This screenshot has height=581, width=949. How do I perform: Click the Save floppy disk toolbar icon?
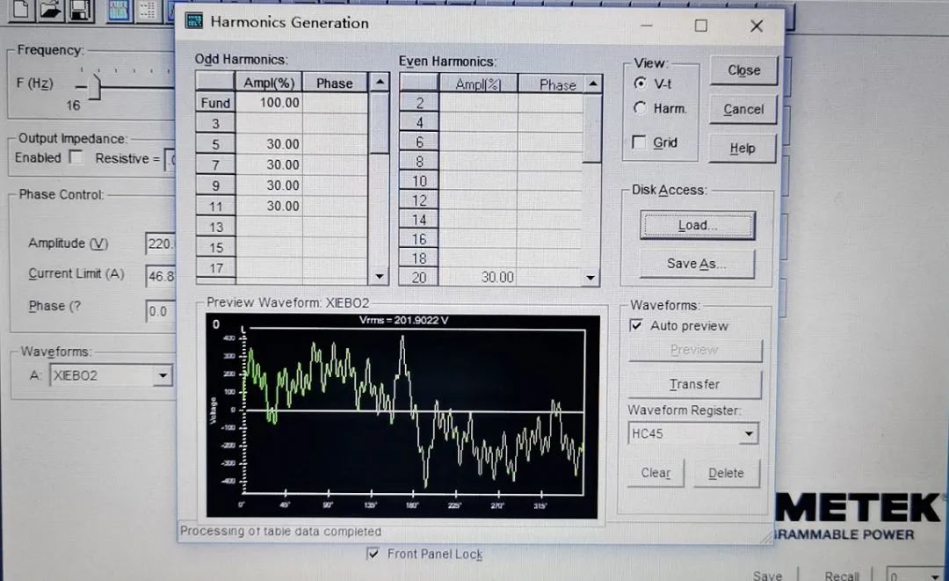[79, 10]
